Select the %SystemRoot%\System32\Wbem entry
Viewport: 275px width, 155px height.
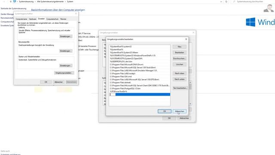pyautogui.click(x=140, y=53)
